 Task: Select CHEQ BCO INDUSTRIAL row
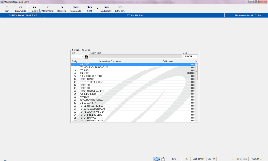pos(133,76)
